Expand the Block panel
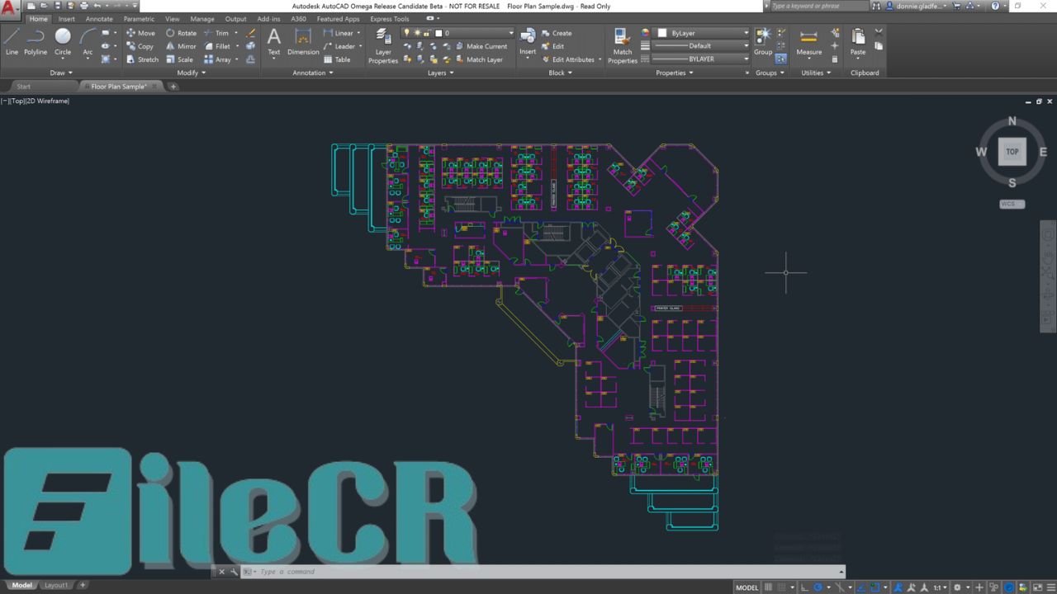Screen dimensions: 1057x594 561,73
